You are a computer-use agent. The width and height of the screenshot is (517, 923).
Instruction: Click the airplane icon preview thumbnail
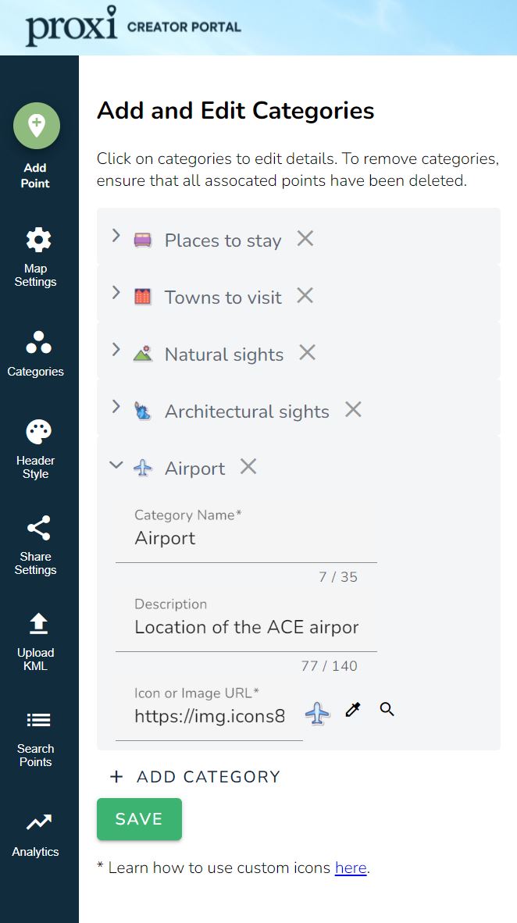click(317, 713)
